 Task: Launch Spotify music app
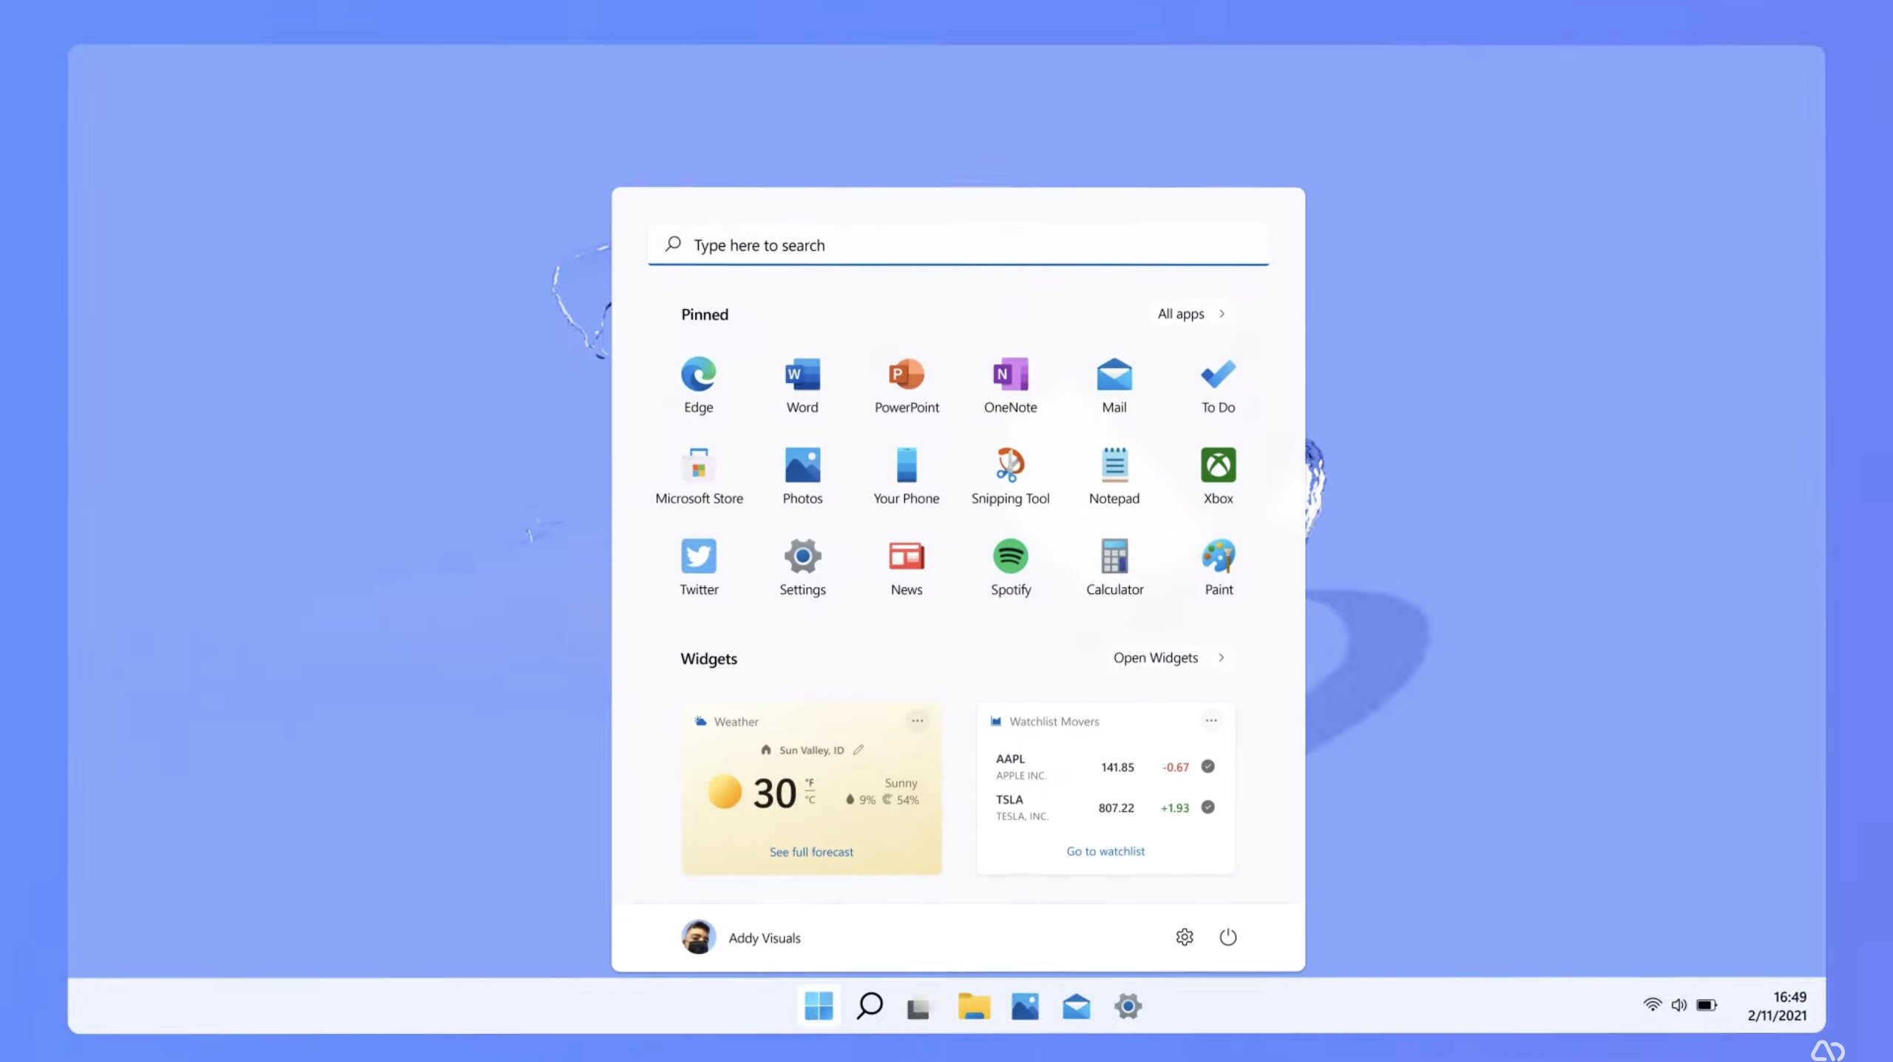[1010, 566]
